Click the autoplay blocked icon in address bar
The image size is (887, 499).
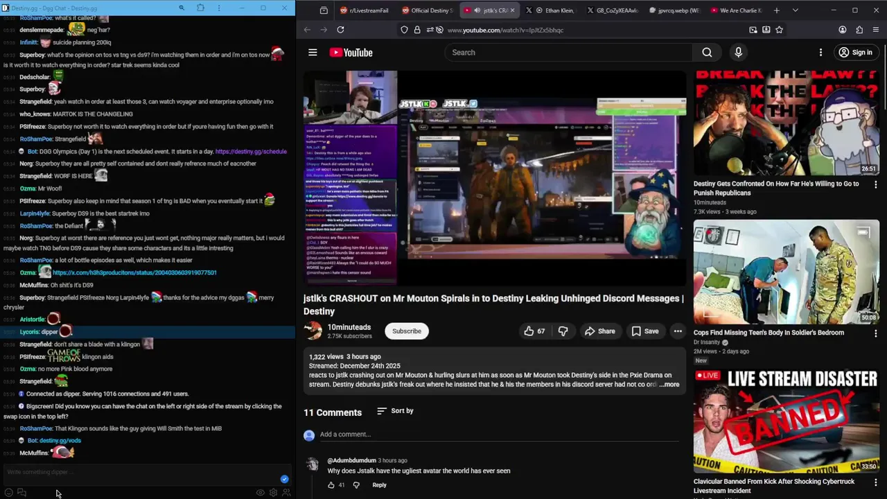pyautogui.click(x=439, y=30)
